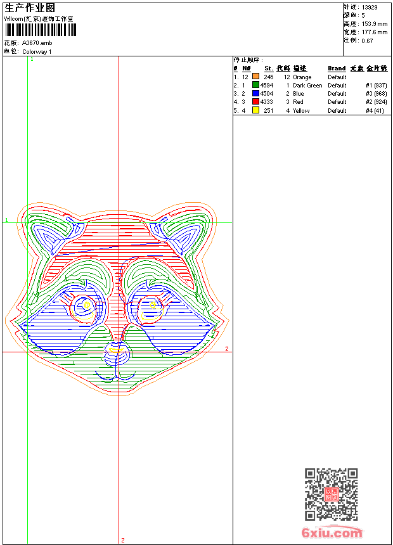Select stitch count '4333' in Red row
The image size is (393, 545).
(x=267, y=102)
